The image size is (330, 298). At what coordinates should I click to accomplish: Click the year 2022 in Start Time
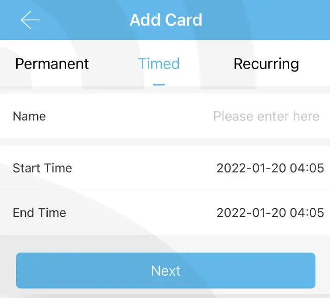click(x=230, y=168)
